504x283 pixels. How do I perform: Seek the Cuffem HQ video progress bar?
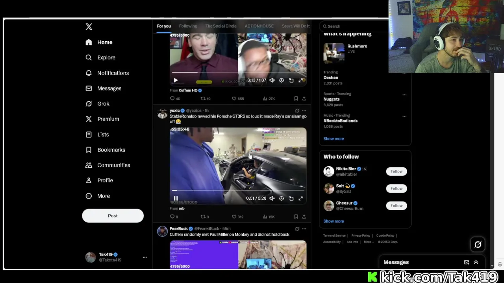click(238, 72)
